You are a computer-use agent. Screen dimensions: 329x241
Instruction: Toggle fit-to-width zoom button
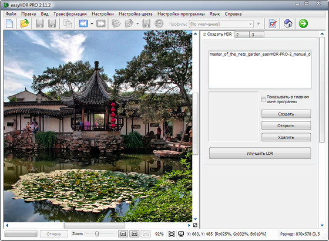click(135, 234)
